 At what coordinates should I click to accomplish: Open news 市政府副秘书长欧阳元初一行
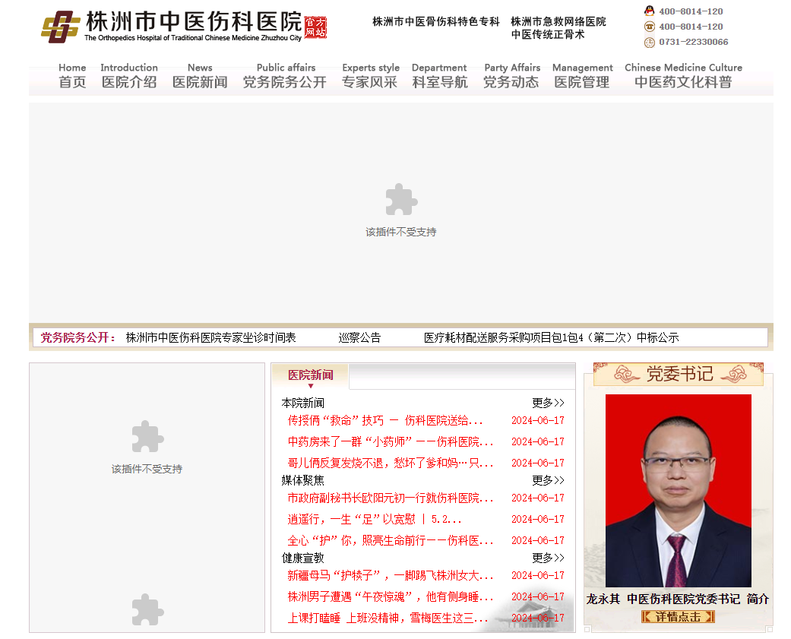pyautogui.click(x=391, y=498)
